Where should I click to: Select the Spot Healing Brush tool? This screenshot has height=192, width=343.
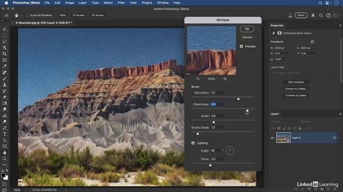5,73
